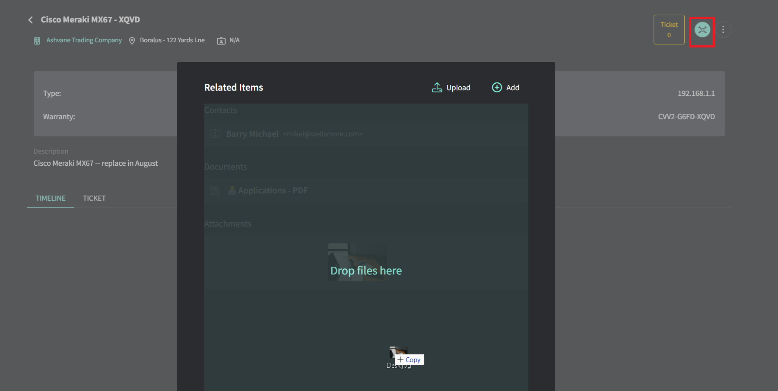Image resolution: width=778 pixels, height=391 pixels.
Task: Click the document library icon beside Applications - PDF
Action: click(x=215, y=191)
